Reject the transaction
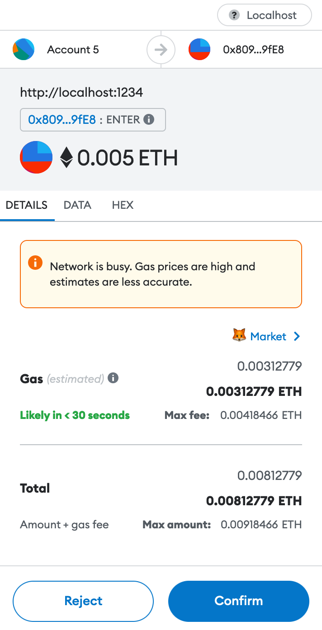Viewport: 322px width, 630px height. tap(83, 601)
